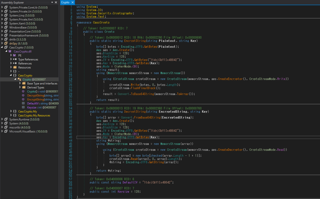Click the PE node icon
This screenshot has width=320, height=199.
[x=14, y=55]
